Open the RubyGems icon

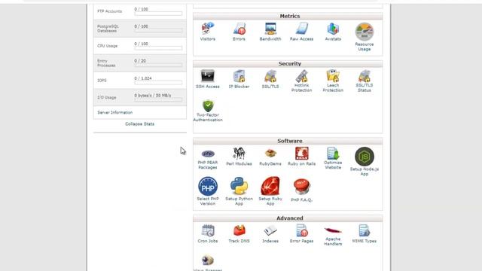[x=270, y=154]
